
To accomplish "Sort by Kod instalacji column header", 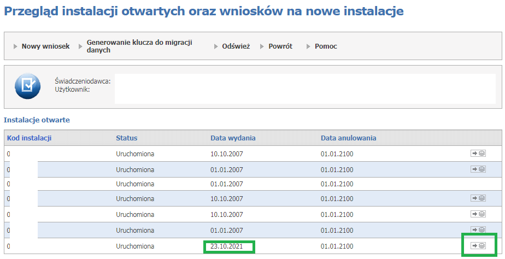I will 30,138.
